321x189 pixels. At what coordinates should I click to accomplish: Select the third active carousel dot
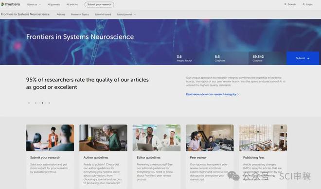click(x=42, y=103)
